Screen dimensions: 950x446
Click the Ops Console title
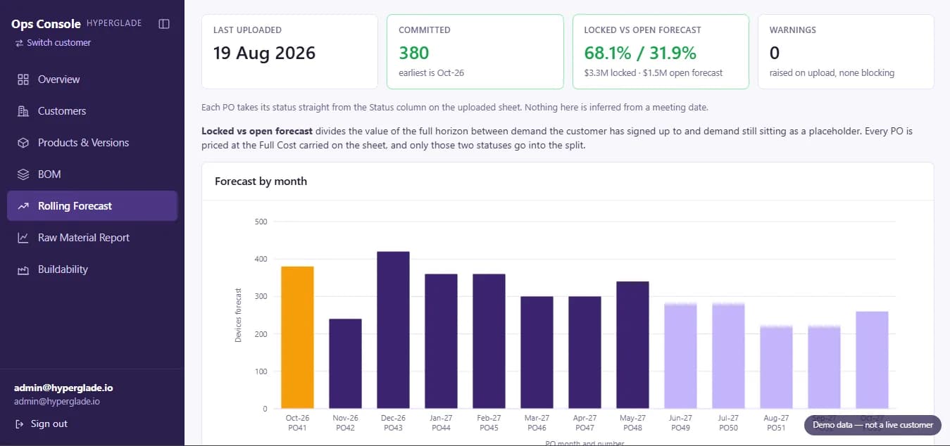coord(46,24)
